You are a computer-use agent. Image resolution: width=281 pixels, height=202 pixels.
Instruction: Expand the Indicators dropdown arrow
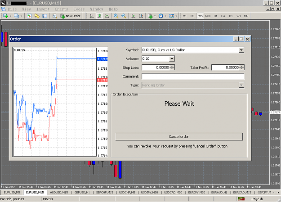[155, 16]
